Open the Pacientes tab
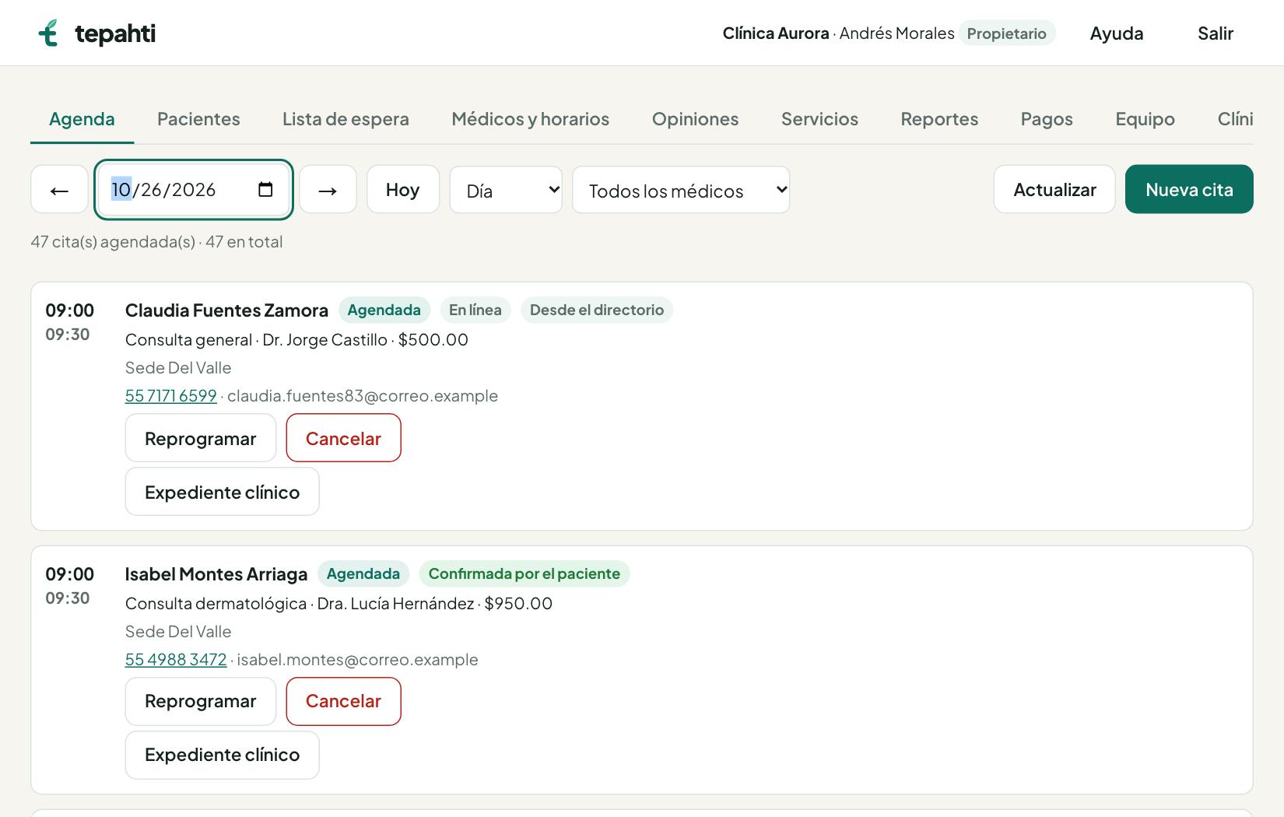Viewport: 1284px width, 817px height. coord(198,119)
